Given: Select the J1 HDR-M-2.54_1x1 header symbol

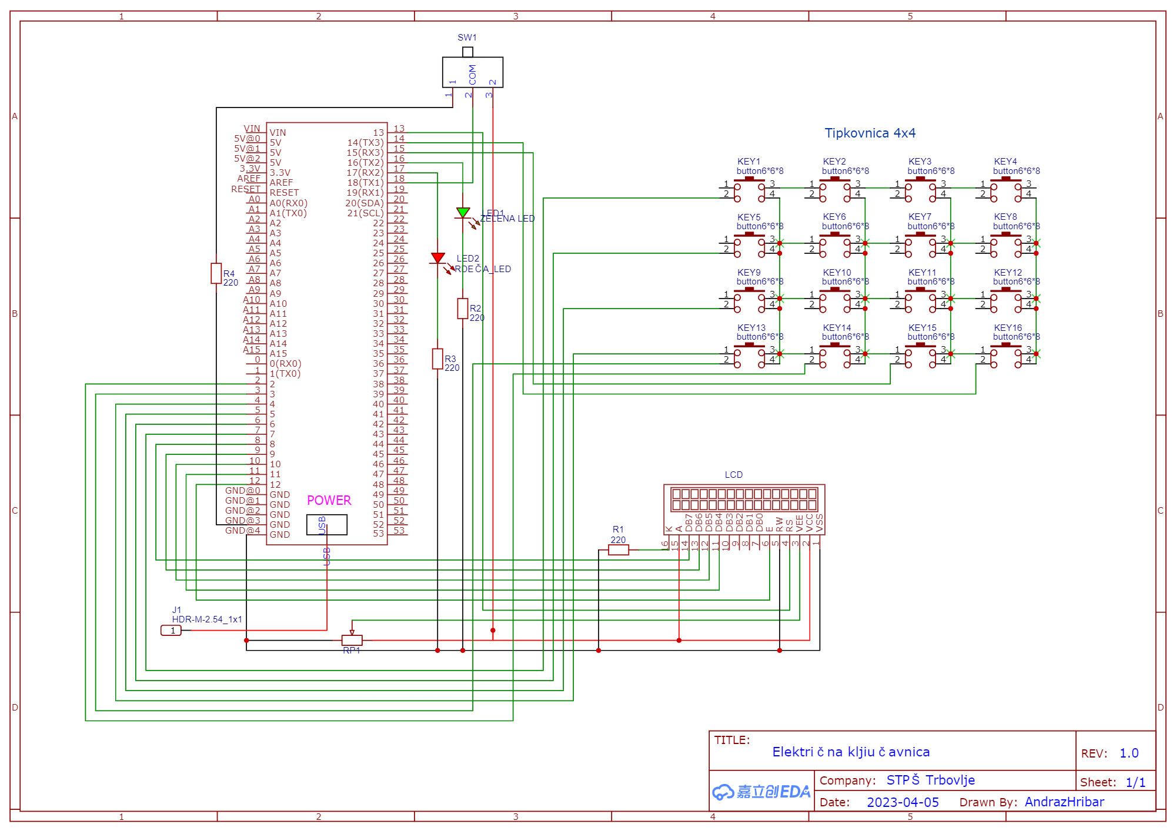Looking at the screenshot, I should (x=172, y=631).
